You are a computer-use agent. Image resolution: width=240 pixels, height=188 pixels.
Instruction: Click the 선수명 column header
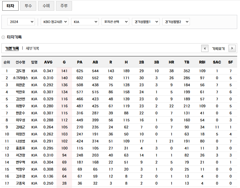20,62
